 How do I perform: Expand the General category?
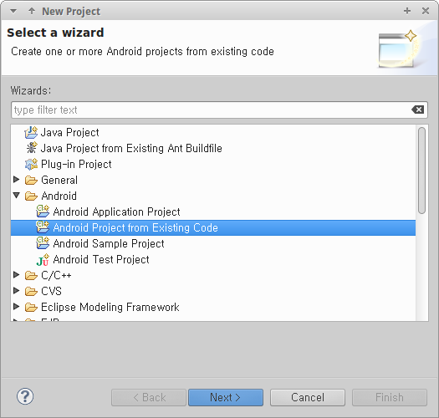16,180
